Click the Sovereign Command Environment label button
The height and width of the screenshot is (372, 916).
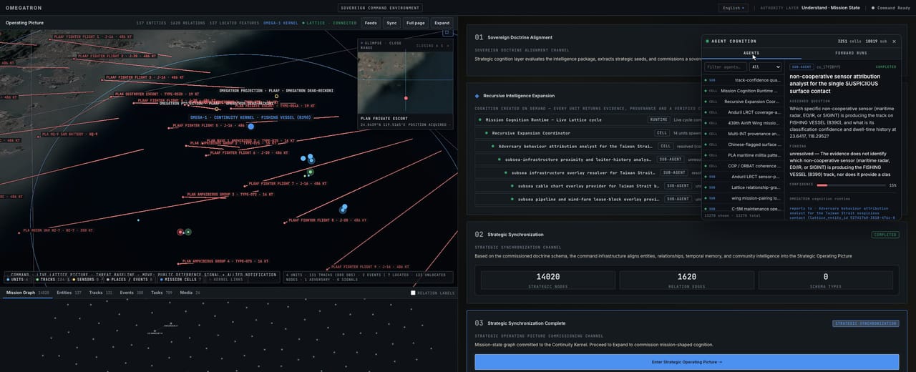click(379, 8)
